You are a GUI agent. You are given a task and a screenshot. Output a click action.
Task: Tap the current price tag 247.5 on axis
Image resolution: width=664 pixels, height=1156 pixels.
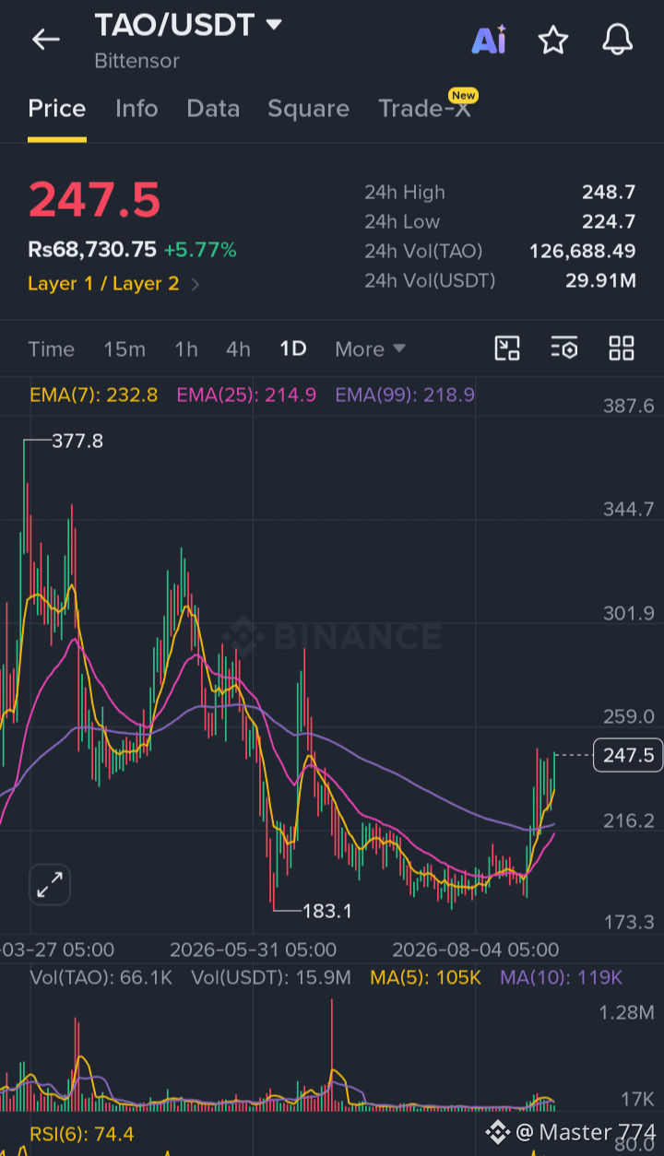(628, 756)
